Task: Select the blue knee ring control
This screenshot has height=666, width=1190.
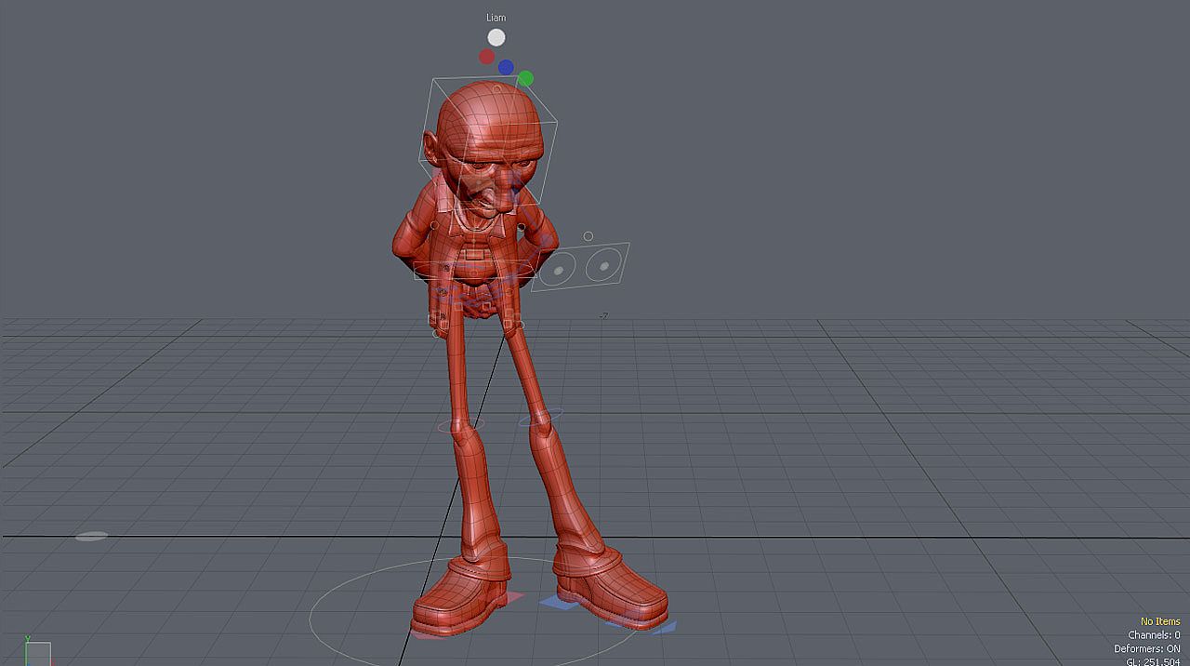Action: click(540, 419)
